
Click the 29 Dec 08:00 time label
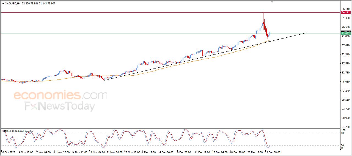[x=273, y=152]
